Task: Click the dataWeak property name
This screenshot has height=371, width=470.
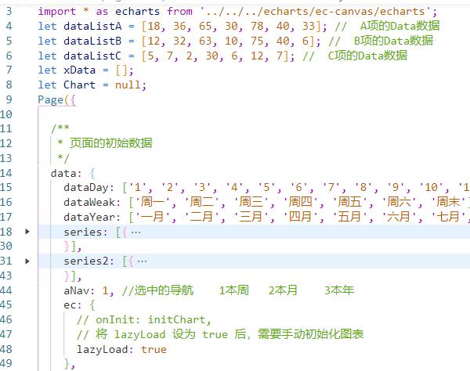Action: pyautogui.click(x=92, y=203)
